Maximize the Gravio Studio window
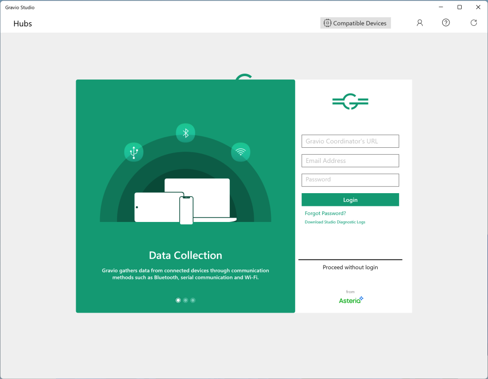Screen dimensions: 488x379 [459, 7]
